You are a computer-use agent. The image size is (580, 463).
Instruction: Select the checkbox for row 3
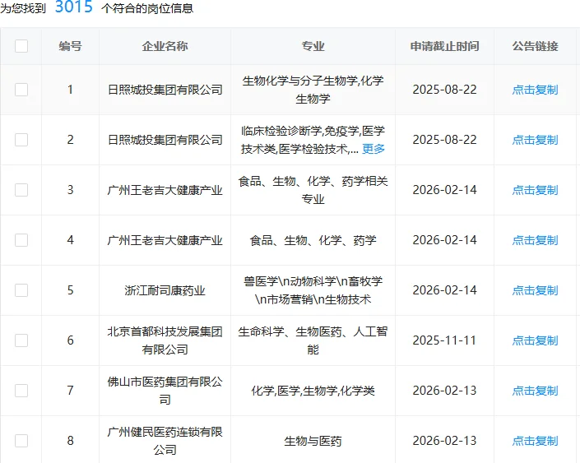point(21,190)
